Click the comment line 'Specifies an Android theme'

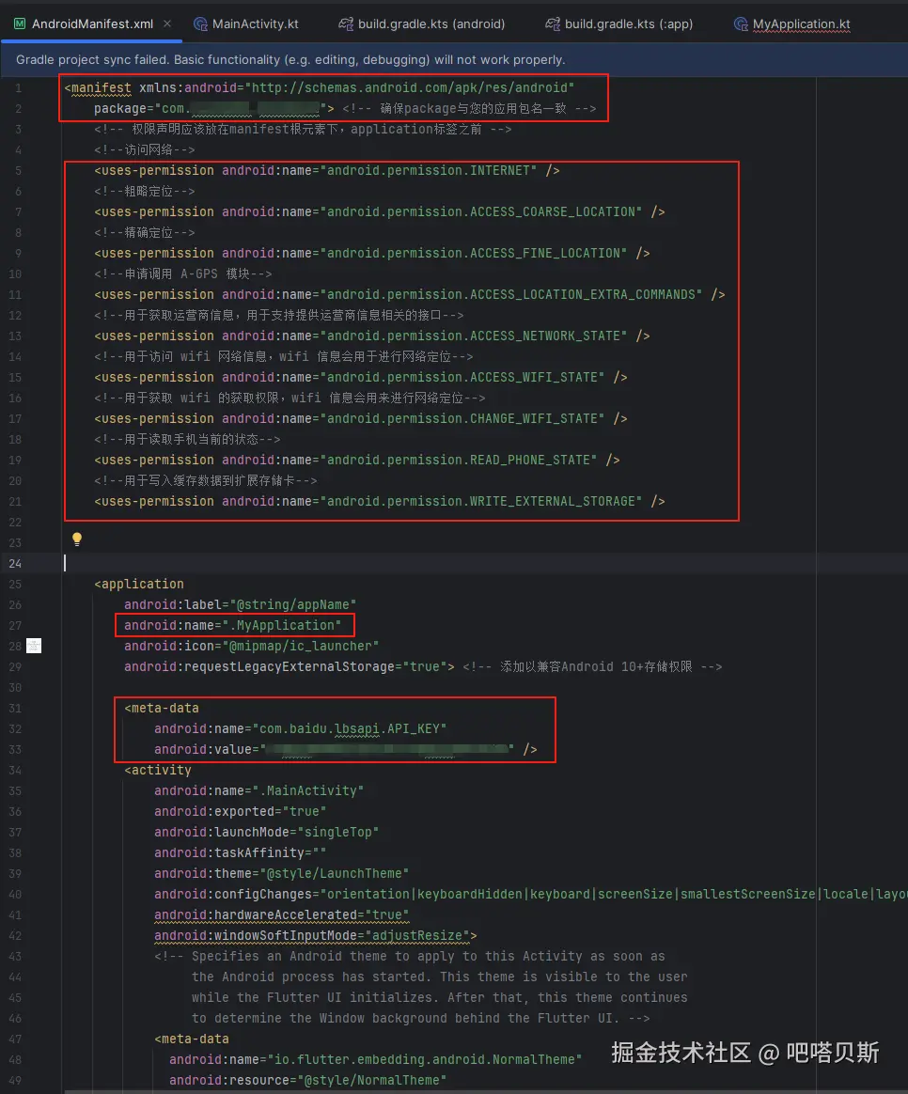click(x=410, y=956)
